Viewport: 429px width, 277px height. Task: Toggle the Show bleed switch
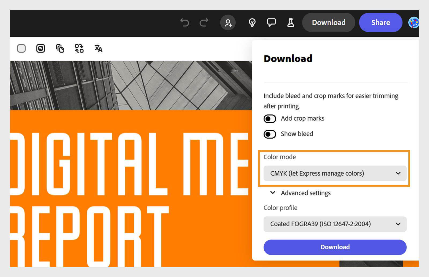pyautogui.click(x=270, y=134)
